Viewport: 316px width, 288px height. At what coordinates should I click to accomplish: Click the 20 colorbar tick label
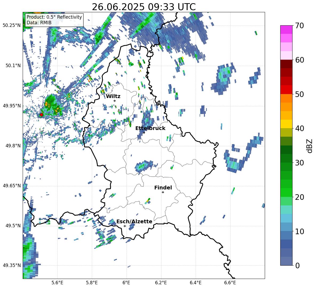299,197
